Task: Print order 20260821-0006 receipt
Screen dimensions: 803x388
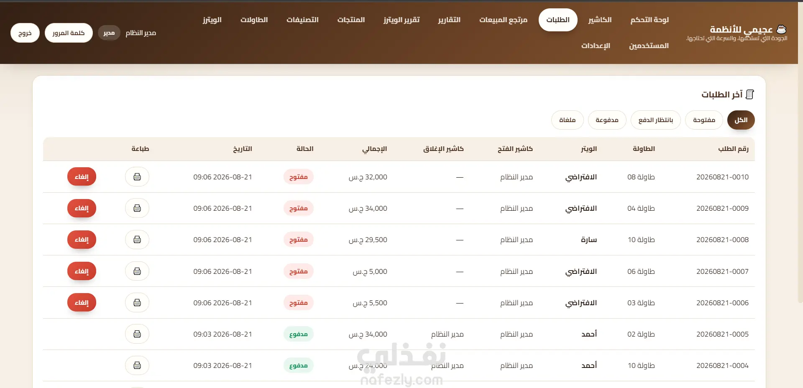Action: [137, 303]
